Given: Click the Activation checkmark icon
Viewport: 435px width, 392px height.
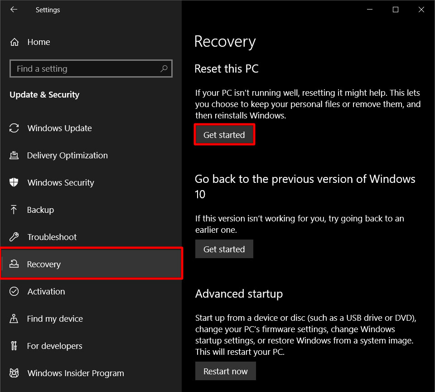Looking at the screenshot, I should pyautogui.click(x=14, y=292).
